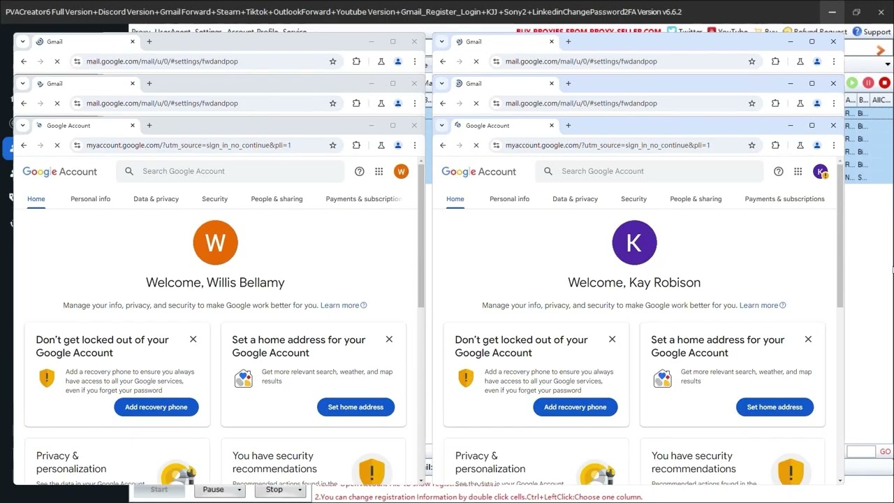Dismiss recovery phone card in Willis Bellamy window
Viewport: 894px width, 503px height.
[193, 340]
